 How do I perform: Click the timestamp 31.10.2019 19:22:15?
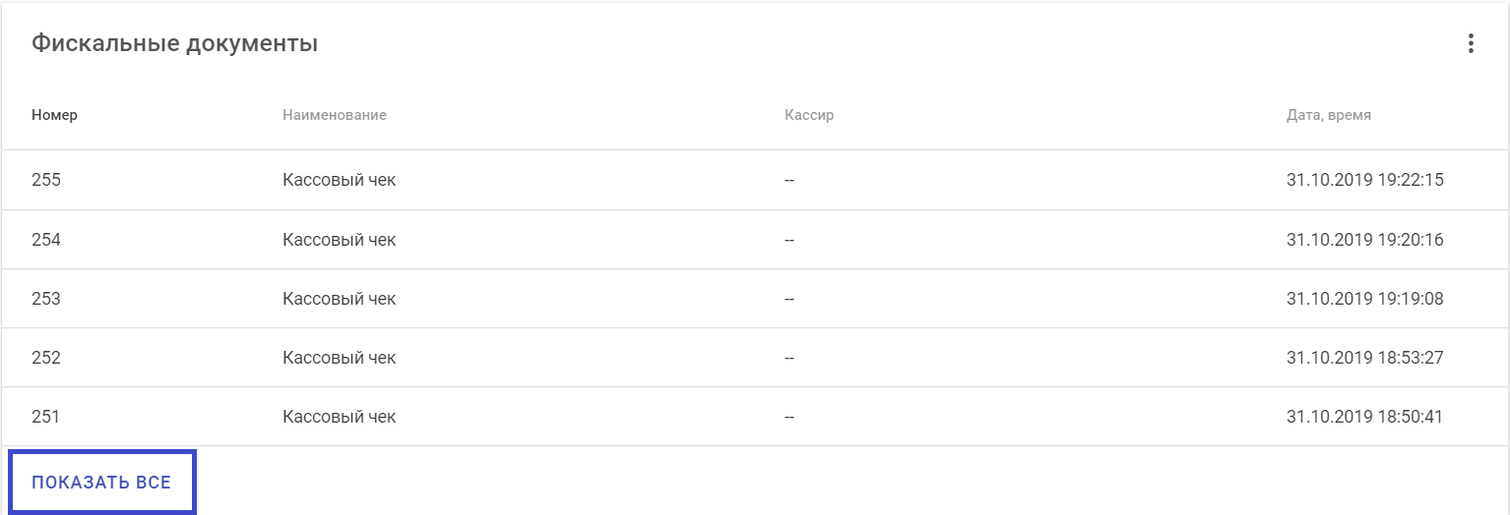click(1364, 180)
